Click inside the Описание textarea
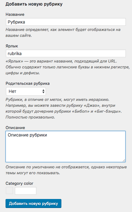This screenshot has width=132, height=212. pyautogui.click(x=66, y=146)
